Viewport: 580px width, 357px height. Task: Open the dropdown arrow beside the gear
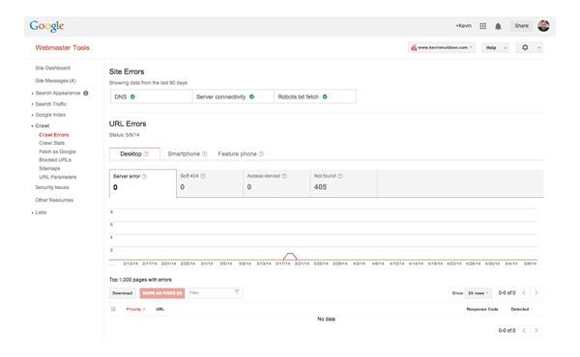tap(539, 47)
